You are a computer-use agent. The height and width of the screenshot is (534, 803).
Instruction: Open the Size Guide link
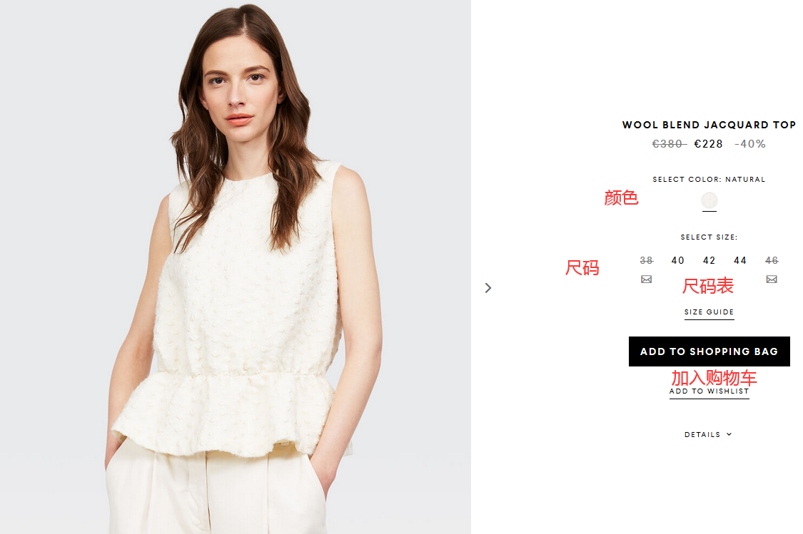coord(709,312)
